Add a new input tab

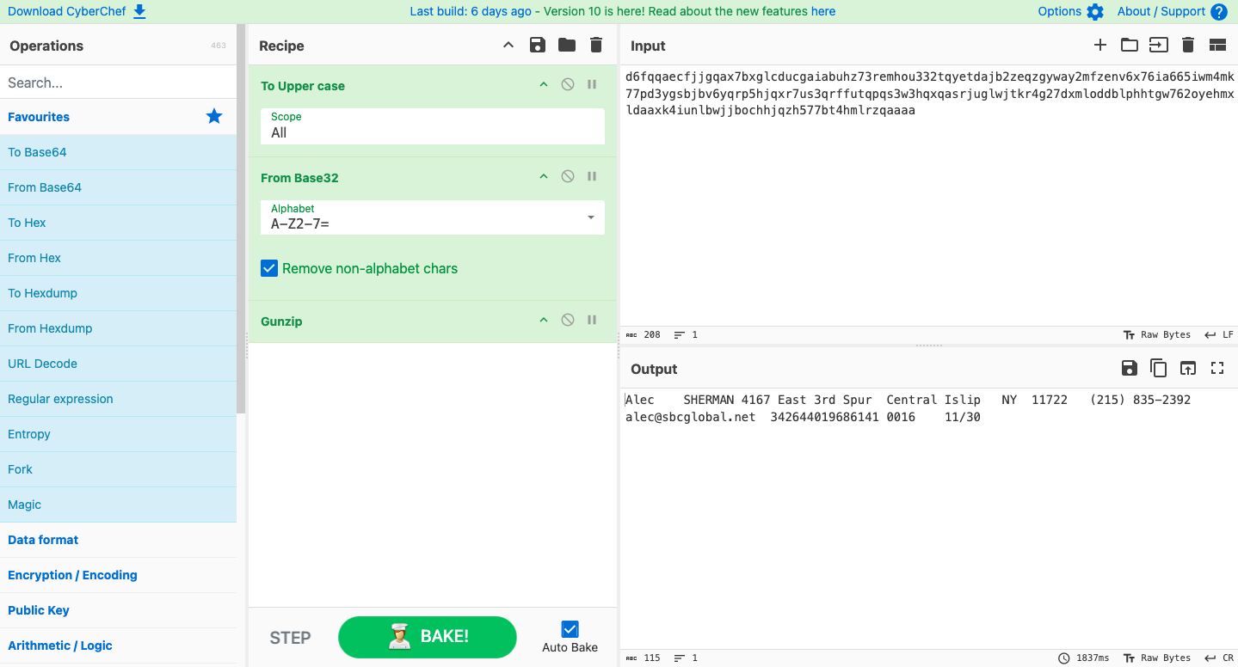tap(1099, 46)
